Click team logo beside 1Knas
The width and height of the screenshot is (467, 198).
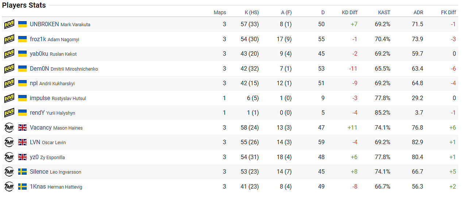(x=9, y=187)
